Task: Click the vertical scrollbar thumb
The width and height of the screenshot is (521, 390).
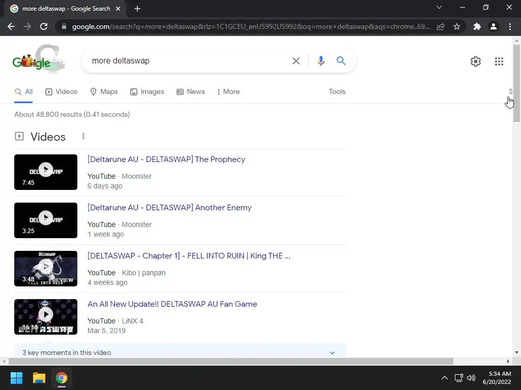Action: [x=516, y=83]
